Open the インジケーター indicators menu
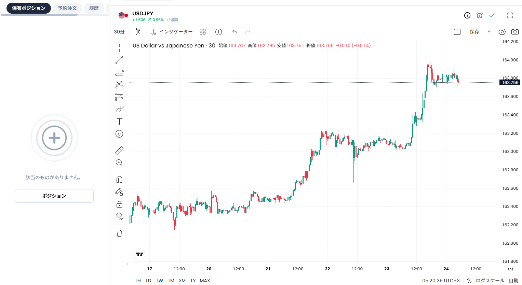The width and height of the screenshot is (522, 285). point(172,32)
